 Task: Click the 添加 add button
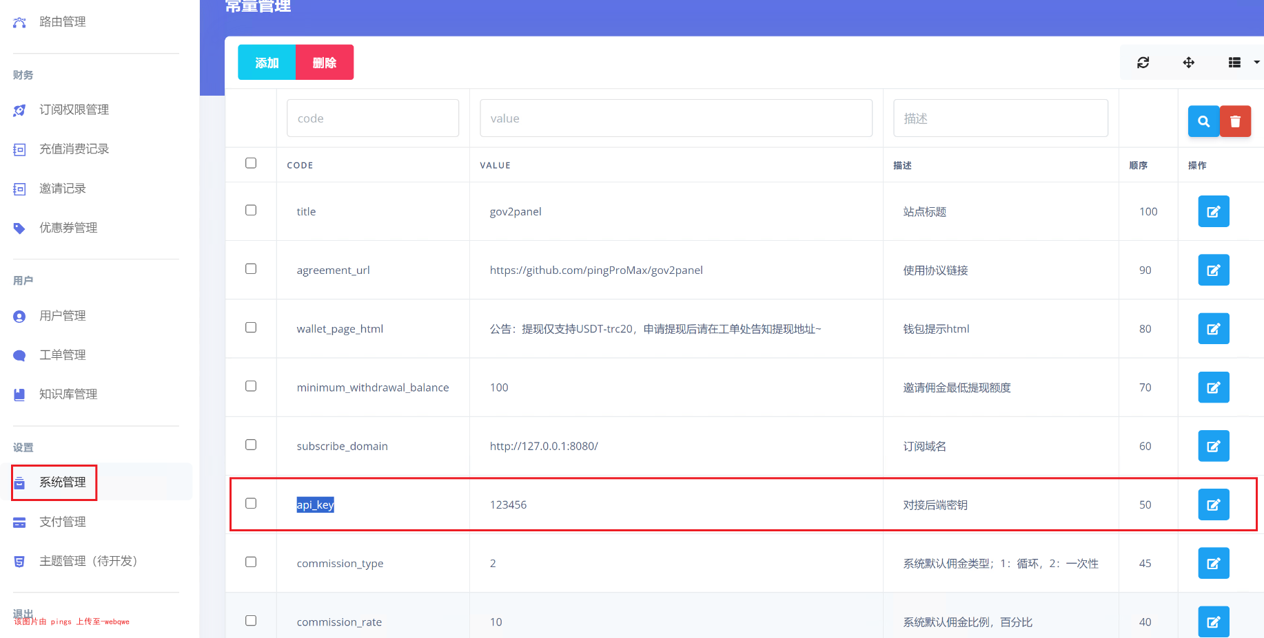coord(267,63)
